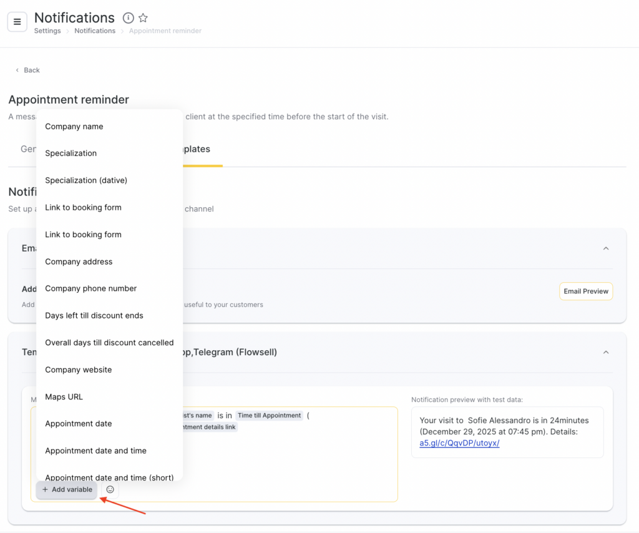This screenshot has width=639, height=533.
Task: Select Company name variable
Action: click(74, 126)
